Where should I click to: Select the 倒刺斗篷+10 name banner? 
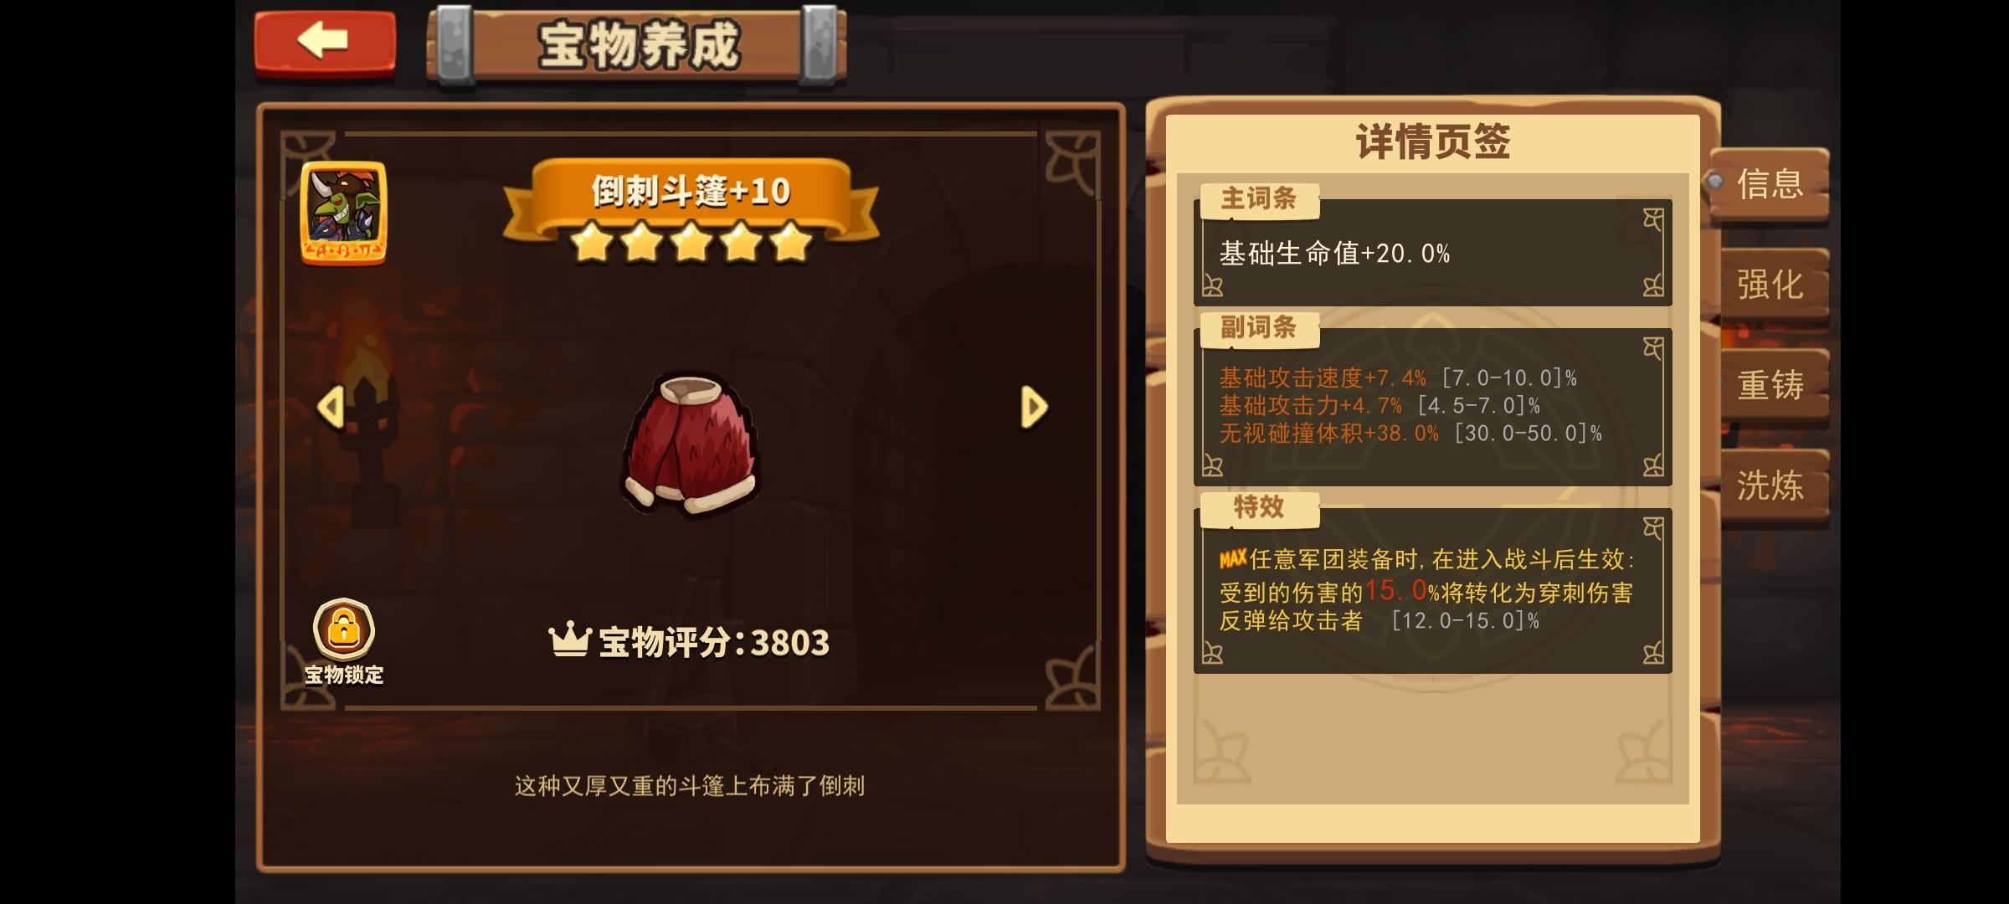tap(691, 192)
